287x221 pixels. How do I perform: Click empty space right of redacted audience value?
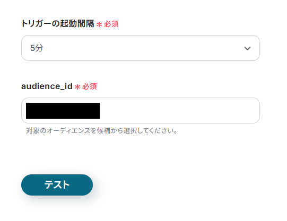(178, 111)
